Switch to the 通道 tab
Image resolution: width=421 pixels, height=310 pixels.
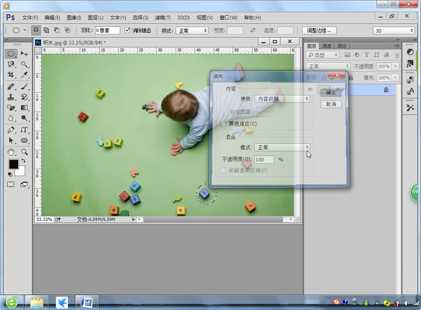pyautogui.click(x=327, y=46)
